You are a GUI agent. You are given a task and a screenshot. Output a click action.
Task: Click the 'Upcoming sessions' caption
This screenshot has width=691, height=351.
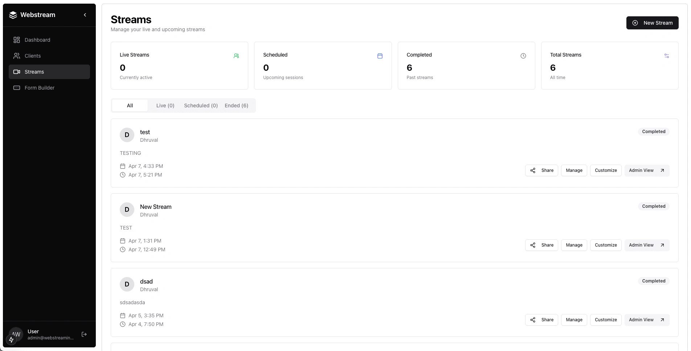(x=283, y=78)
